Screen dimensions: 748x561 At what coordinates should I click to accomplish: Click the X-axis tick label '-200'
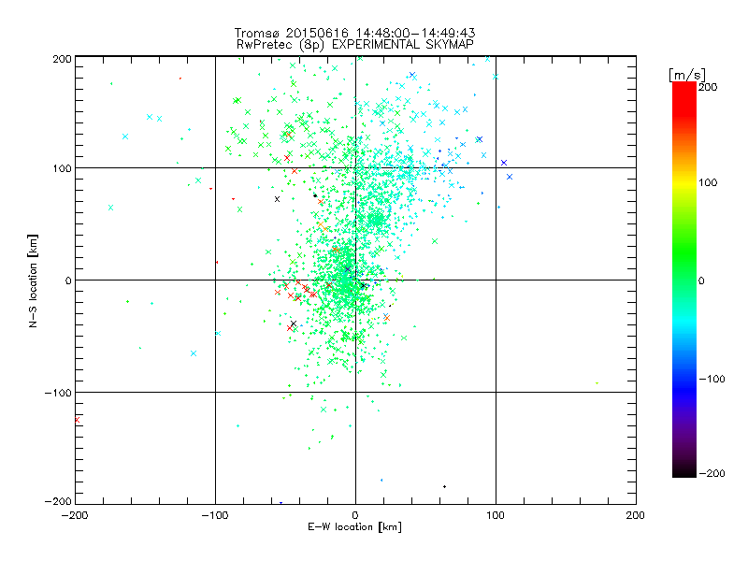(75, 515)
